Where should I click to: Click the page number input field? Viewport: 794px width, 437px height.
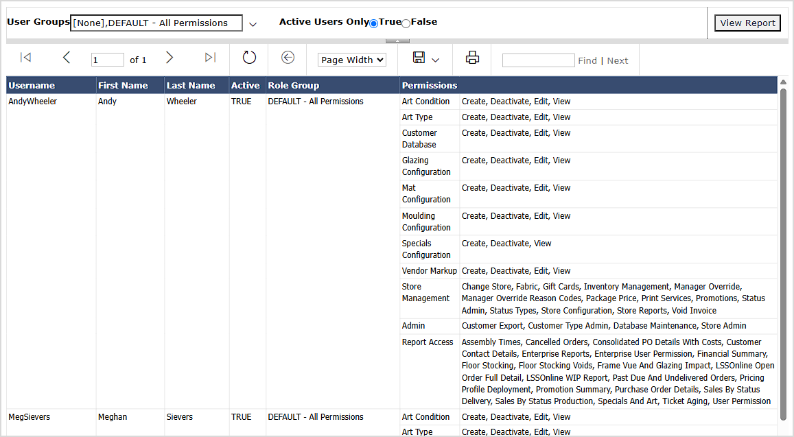pos(107,59)
